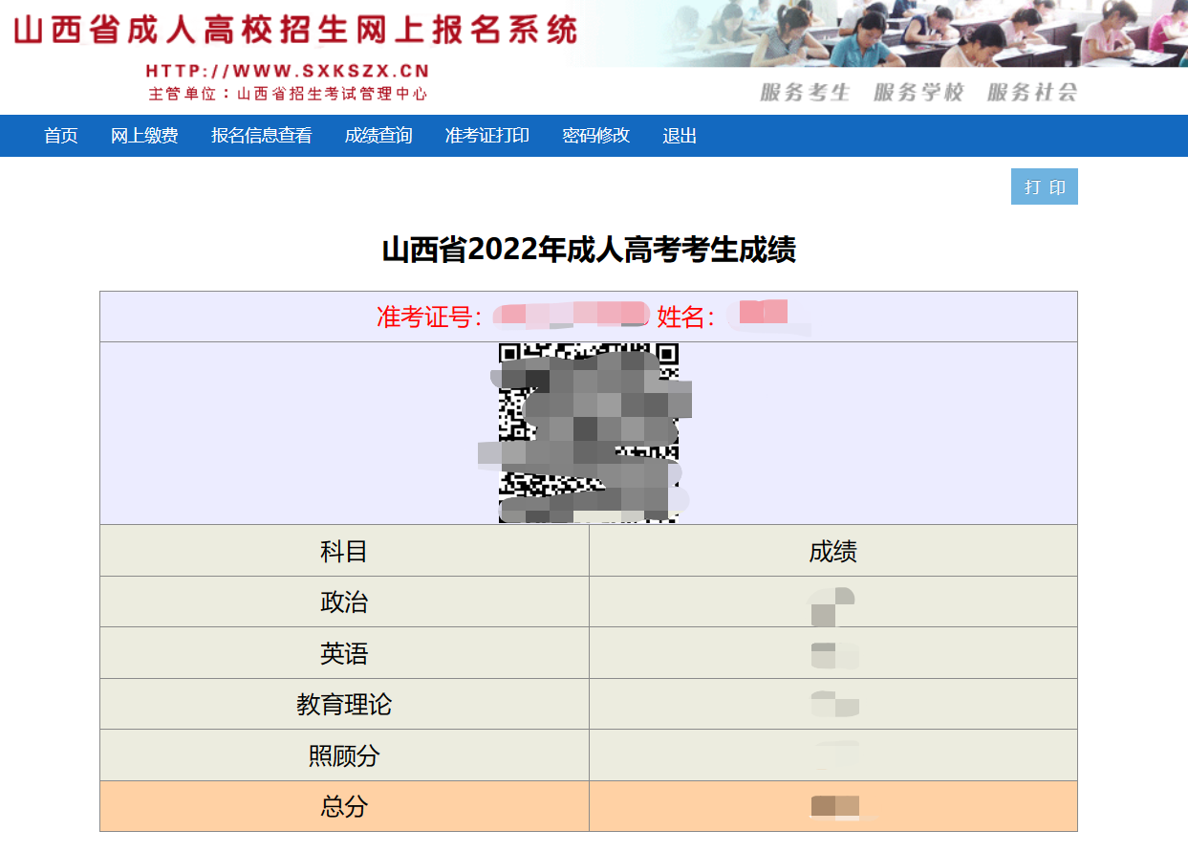This screenshot has height=853, width=1188.
Task: Click the site title 山西省成人高校招生网上报名系统
Action: tap(295, 31)
